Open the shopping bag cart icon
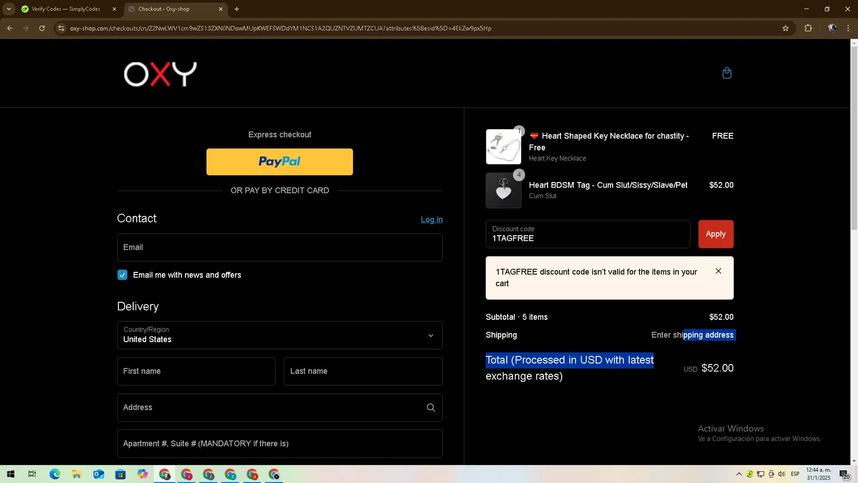Image resolution: width=858 pixels, height=483 pixels. tap(727, 73)
